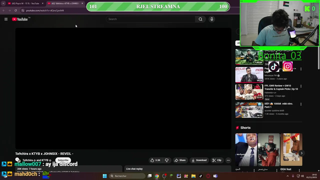The width and height of the screenshot is (320, 180).
Task: Click the address bar URL
Action: click(x=45, y=10)
